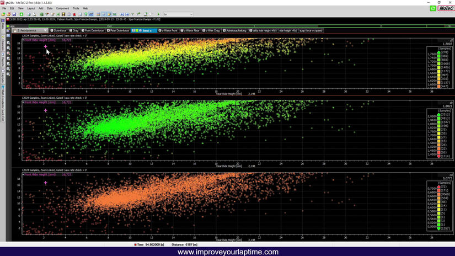Switch to the susp force vs speed tab

(x=311, y=30)
